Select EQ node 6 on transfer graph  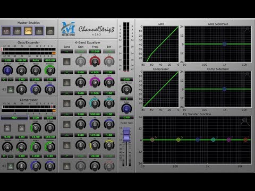coord(152,140)
